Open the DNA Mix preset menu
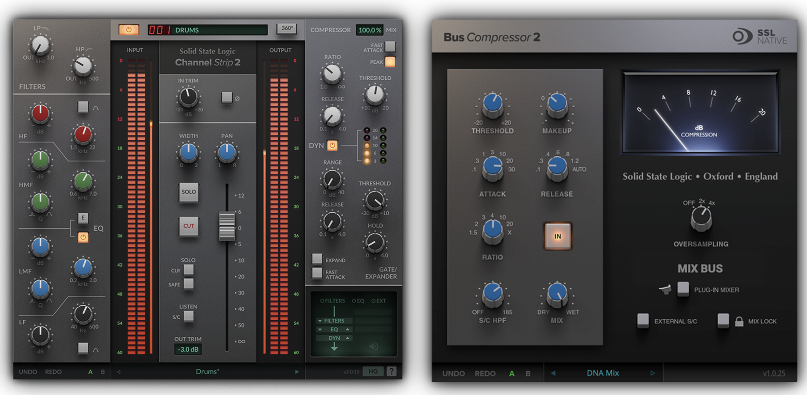Screen dimensions: 807x395 pyautogui.click(x=602, y=373)
